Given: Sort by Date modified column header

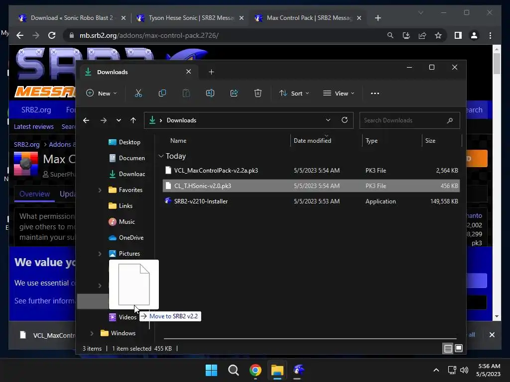Looking at the screenshot, I should (x=312, y=141).
